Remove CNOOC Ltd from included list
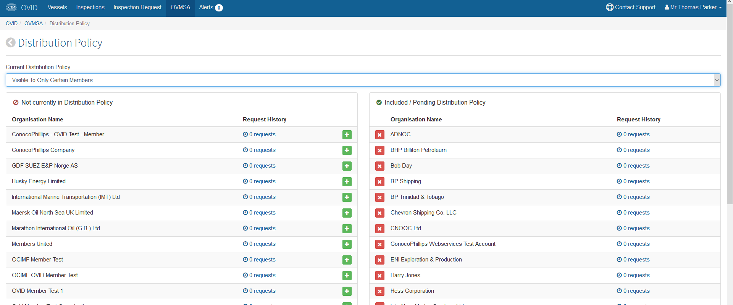The image size is (733, 305). [x=379, y=229]
